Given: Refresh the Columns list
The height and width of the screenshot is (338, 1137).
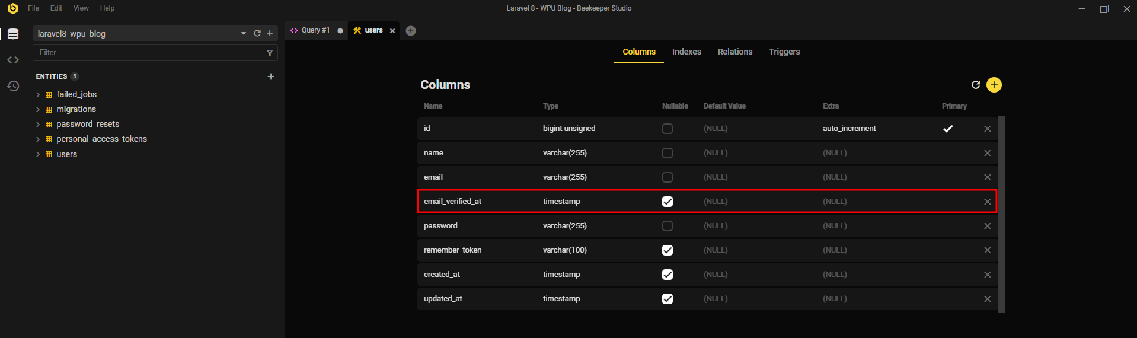Looking at the screenshot, I should 975,85.
